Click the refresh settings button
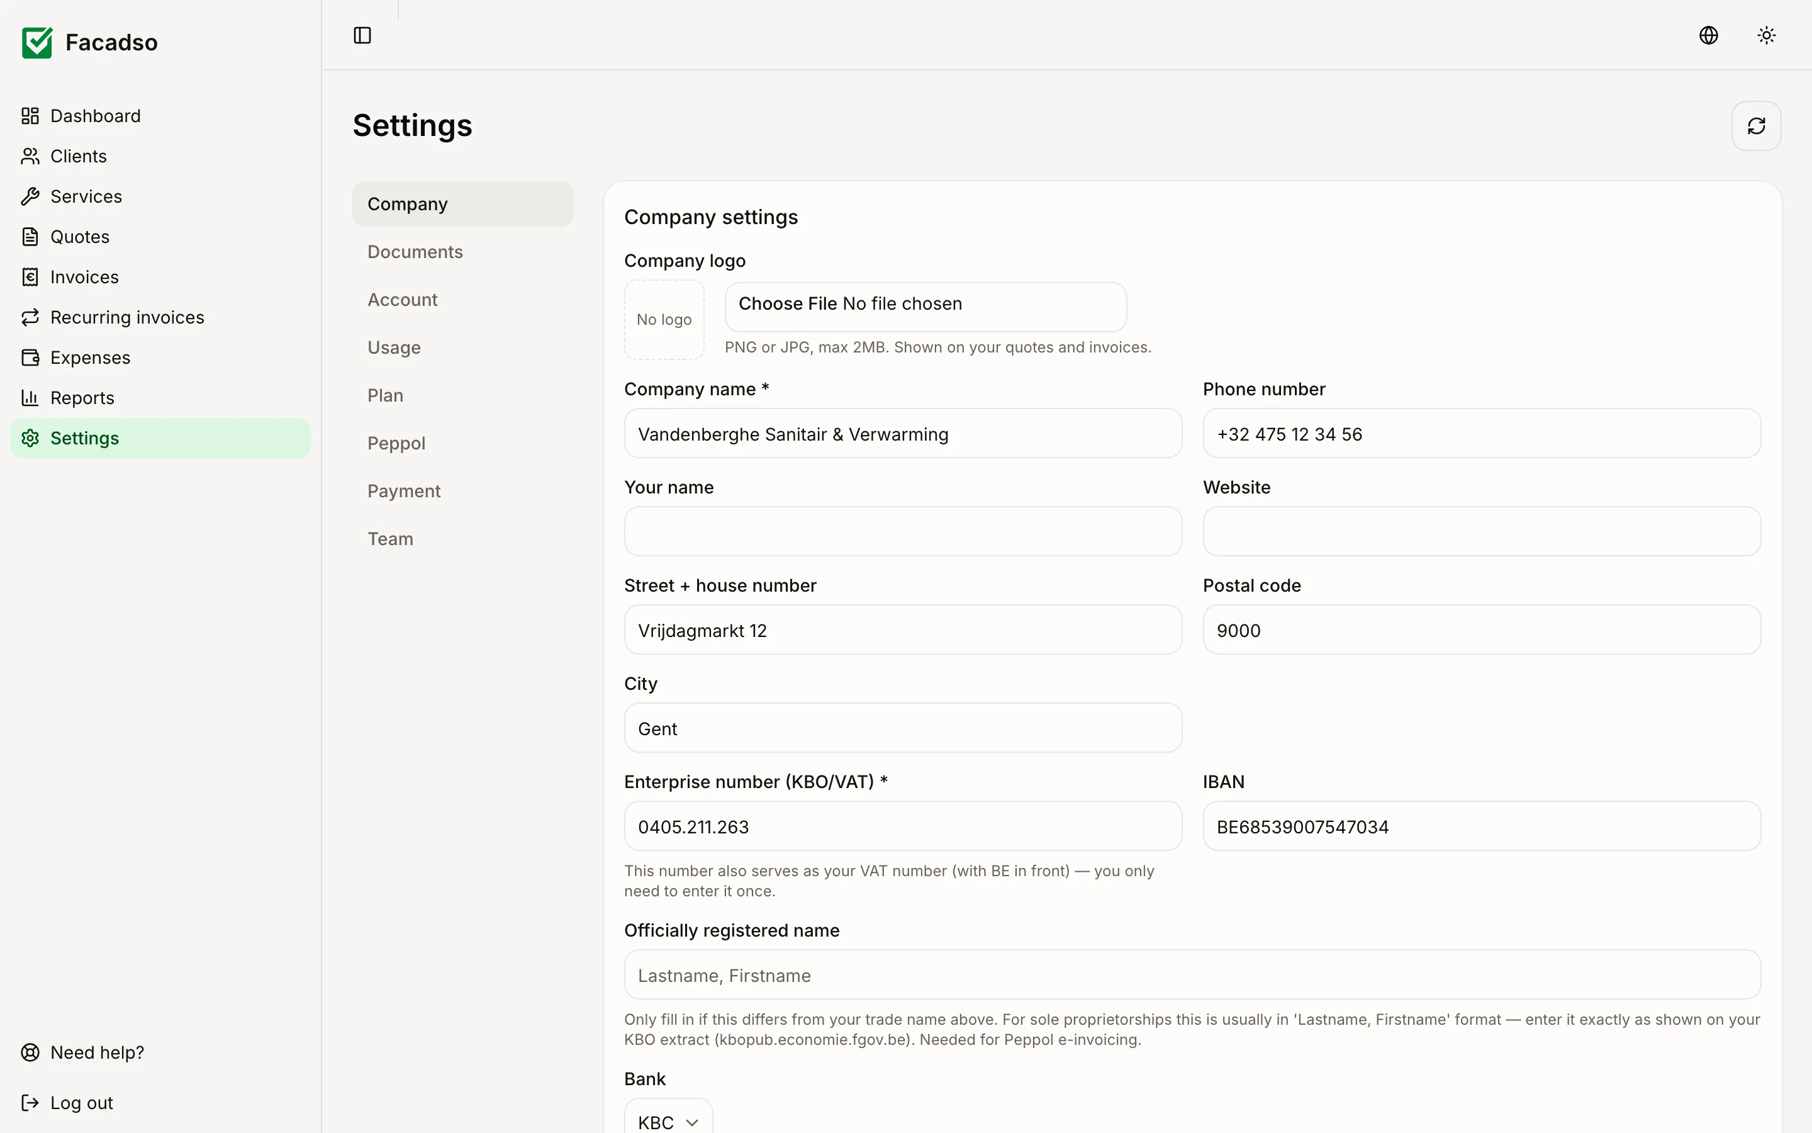The height and width of the screenshot is (1133, 1812). click(1756, 126)
